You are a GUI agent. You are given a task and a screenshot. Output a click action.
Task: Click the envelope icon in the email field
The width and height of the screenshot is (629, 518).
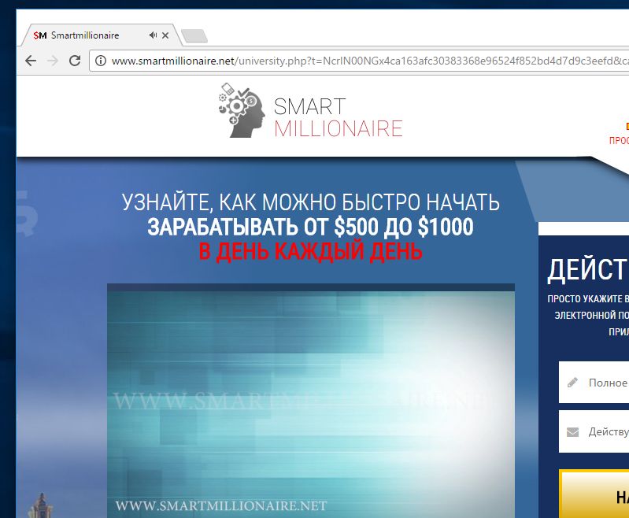coord(573,432)
